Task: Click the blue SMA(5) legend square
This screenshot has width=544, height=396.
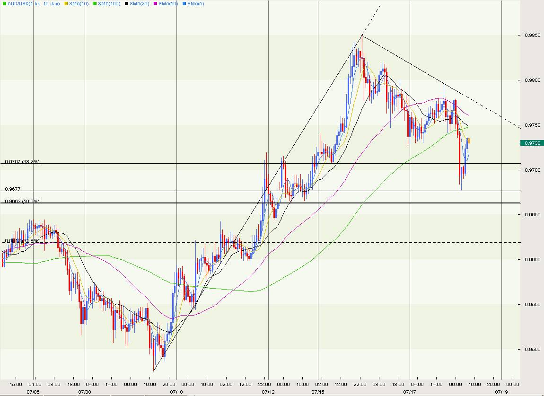Action: pos(184,4)
